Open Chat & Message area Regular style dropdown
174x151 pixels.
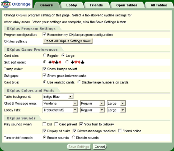point(92,103)
